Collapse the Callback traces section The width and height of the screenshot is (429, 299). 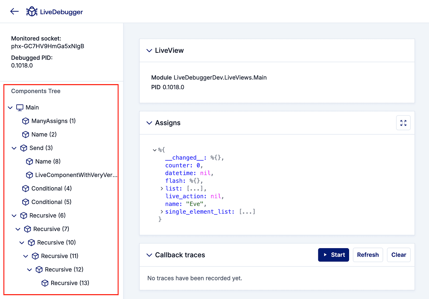[149, 255]
